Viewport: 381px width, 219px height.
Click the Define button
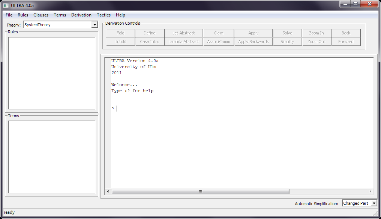[150, 33]
